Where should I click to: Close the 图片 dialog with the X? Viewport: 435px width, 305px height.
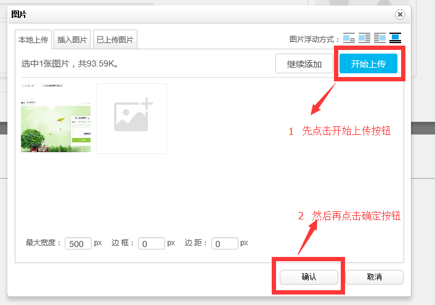pos(400,14)
